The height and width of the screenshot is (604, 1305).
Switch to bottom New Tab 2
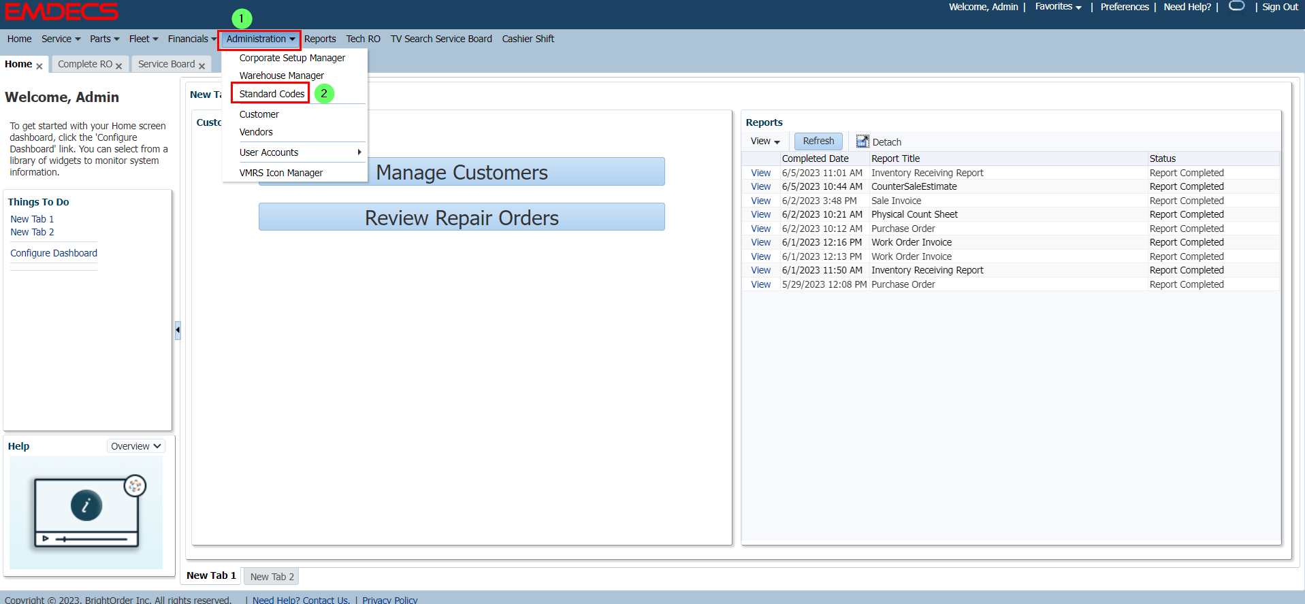click(272, 577)
